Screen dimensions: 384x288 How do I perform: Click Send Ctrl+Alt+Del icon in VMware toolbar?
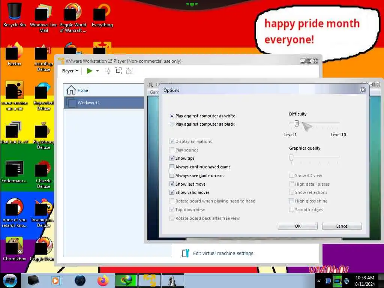pos(107,71)
